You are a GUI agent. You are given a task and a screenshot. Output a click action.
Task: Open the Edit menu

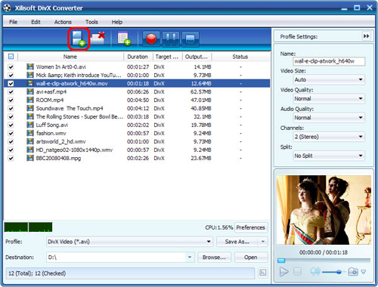(x=36, y=22)
